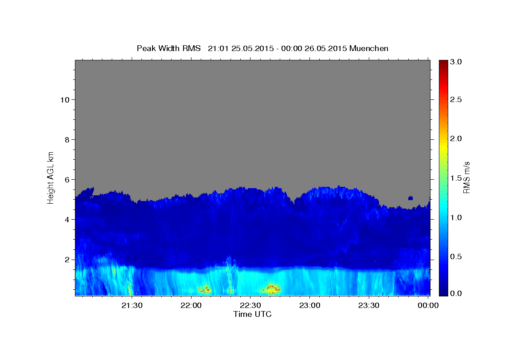
Task: Click the red-yellow turbulence spot near 22:07
Action: 204,289
